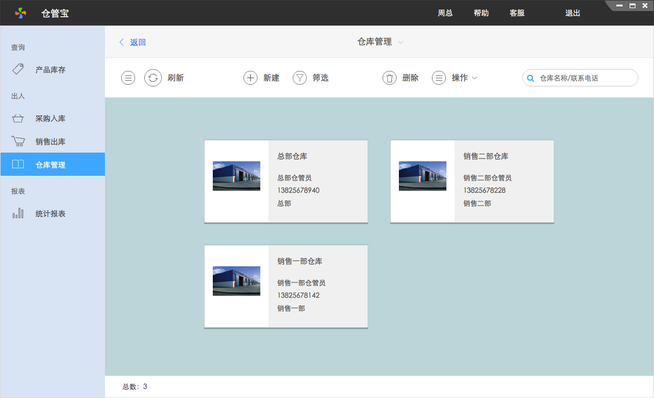The width and height of the screenshot is (654, 398).
Task: Click the 返回 back link
Action: point(133,42)
